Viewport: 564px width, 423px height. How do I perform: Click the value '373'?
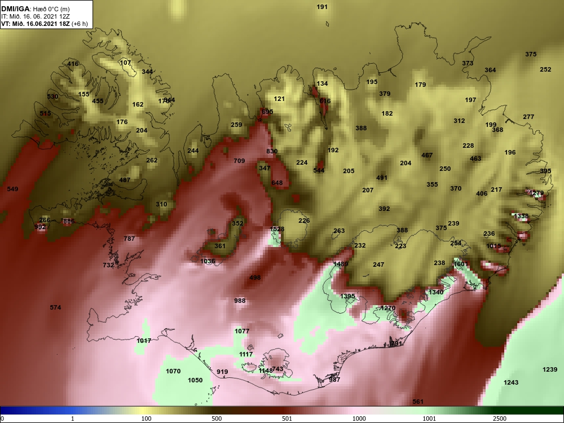click(x=468, y=63)
